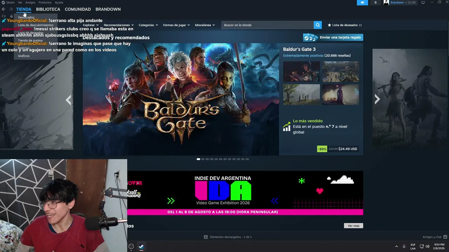Click the top seller chart icon
This screenshot has width=449, height=252.
coord(287,127)
